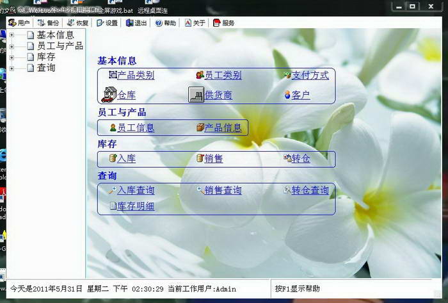Expand the 查询 tree node

[x=12, y=69]
